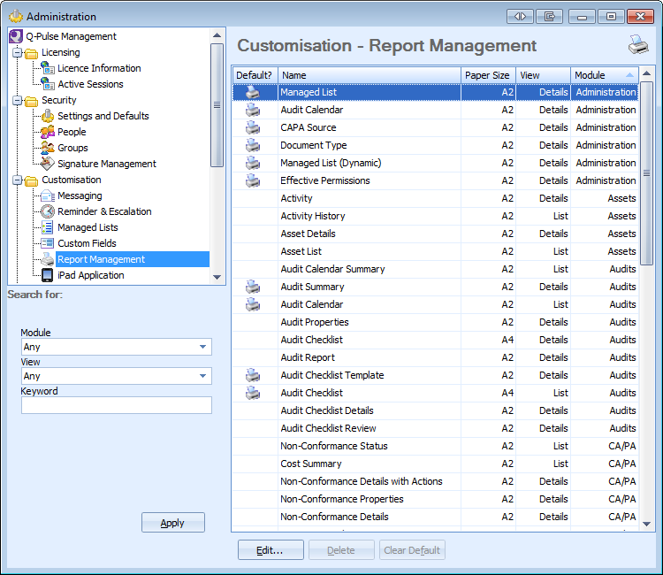Sort by the Default? column header
Image resolution: width=663 pixels, height=575 pixels.
point(255,75)
